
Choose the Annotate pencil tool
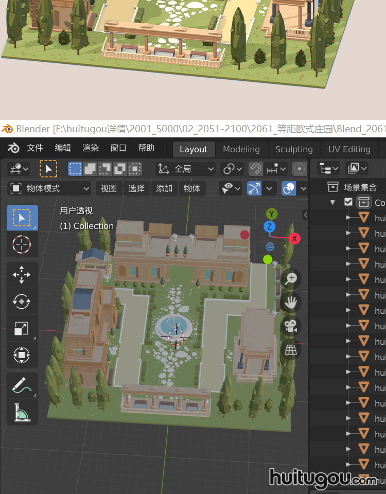click(22, 385)
